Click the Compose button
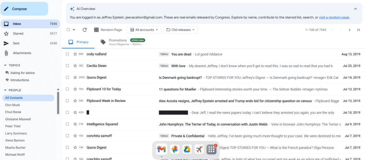This screenshot has width=365, height=160. tap(24, 9)
